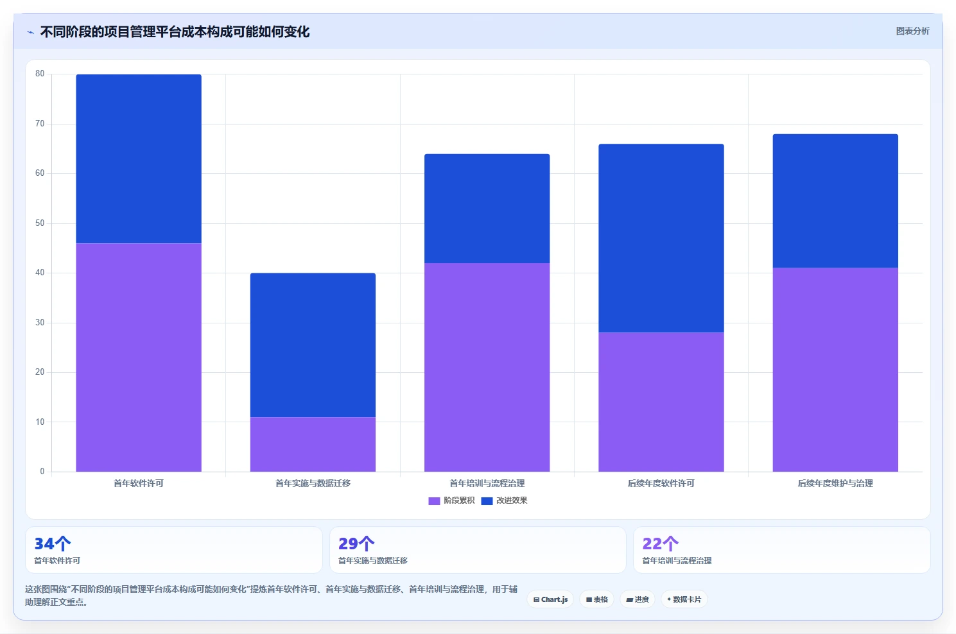
Task: Click the 29个 stat card value
Action: [x=356, y=544]
